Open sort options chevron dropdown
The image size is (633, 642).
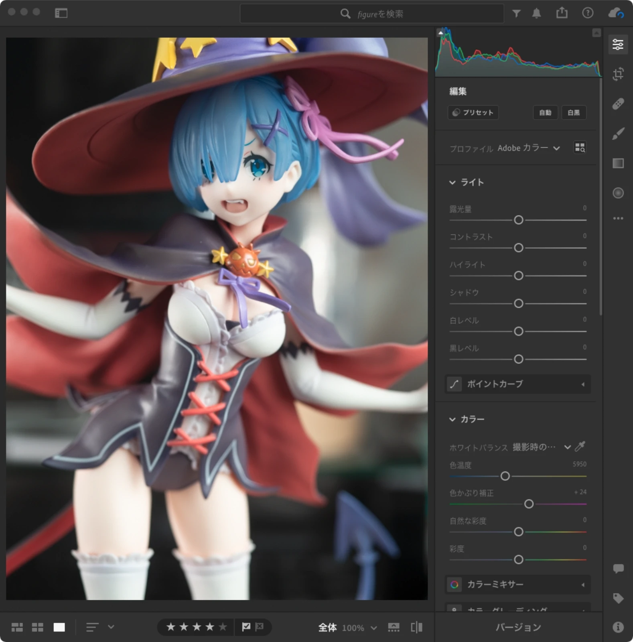pos(111,627)
